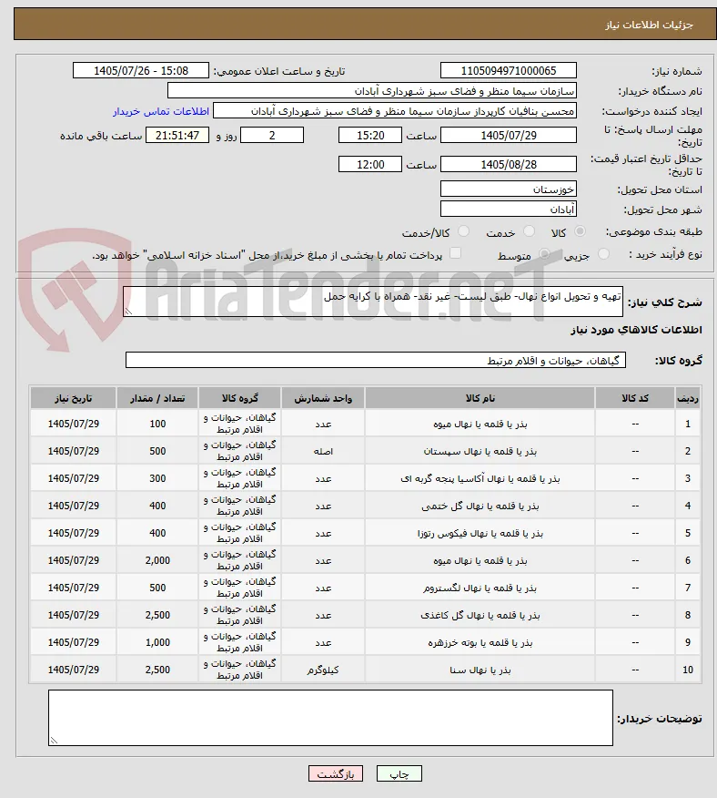Click the تعداد / مقدار column header
The height and width of the screenshot is (798, 717).
point(157,398)
